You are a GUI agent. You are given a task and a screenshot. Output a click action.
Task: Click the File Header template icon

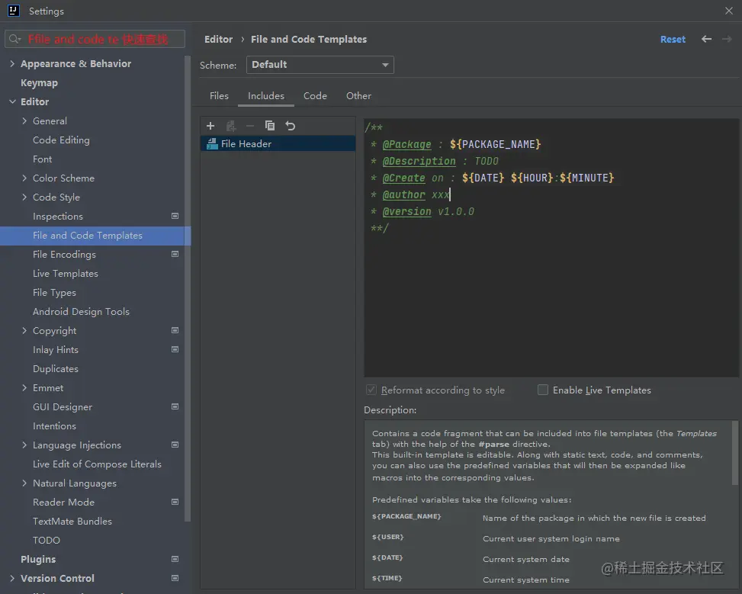click(x=212, y=144)
